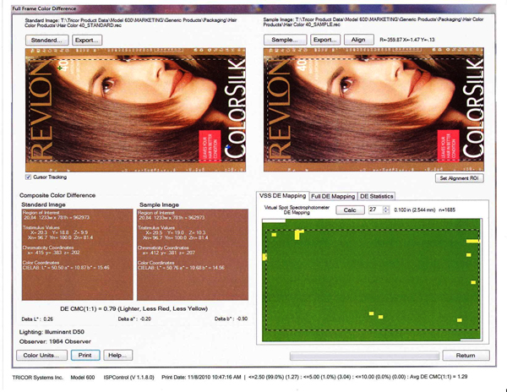507x392 pixels.
Task: Click the spot size field showing 27
Action: point(376,210)
